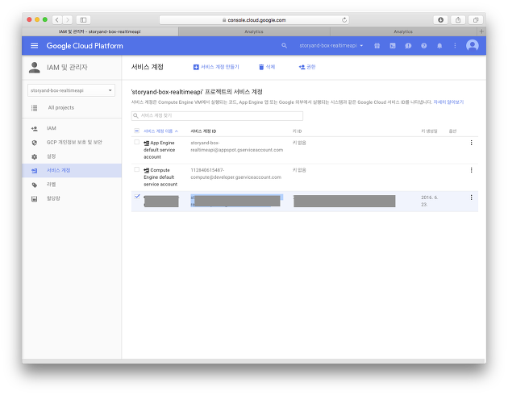This screenshot has width=508, height=395.
Task: Open options for the selected service account row
Action: (471, 197)
